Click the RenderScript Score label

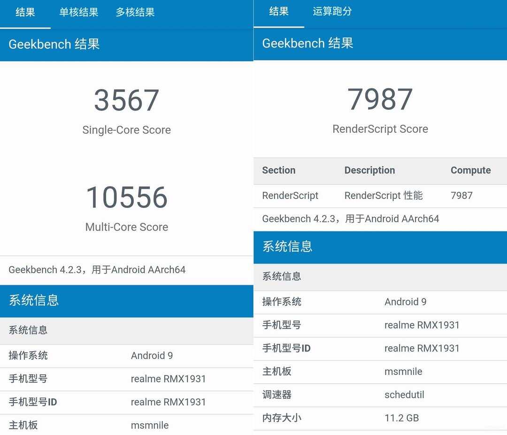(x=380, y=129)
